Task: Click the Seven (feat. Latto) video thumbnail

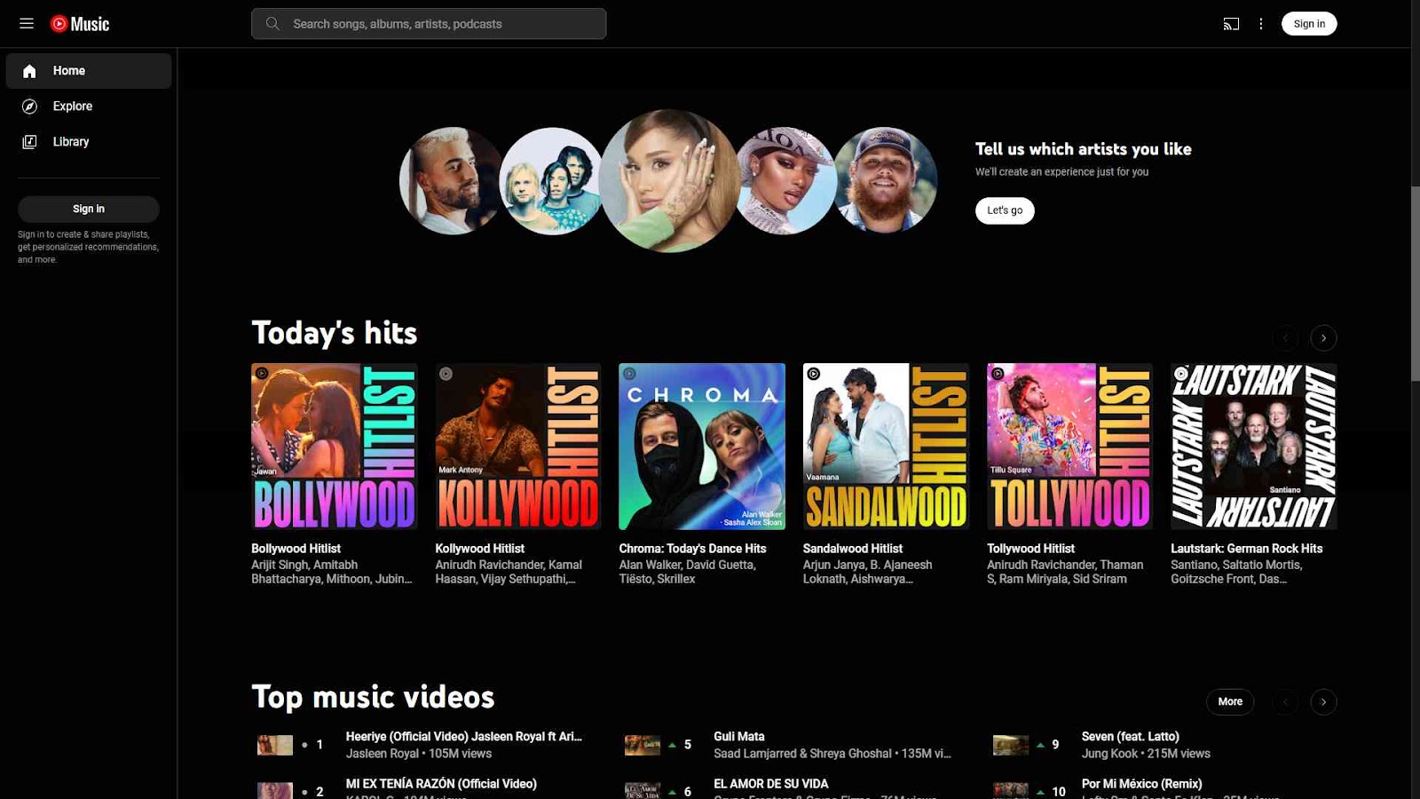Action: (1011, 745)
